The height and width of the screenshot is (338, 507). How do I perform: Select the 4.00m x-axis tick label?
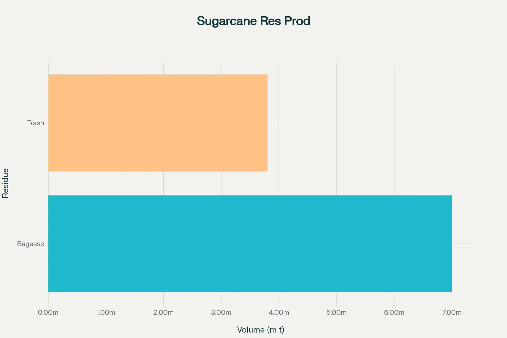(279, 313)
